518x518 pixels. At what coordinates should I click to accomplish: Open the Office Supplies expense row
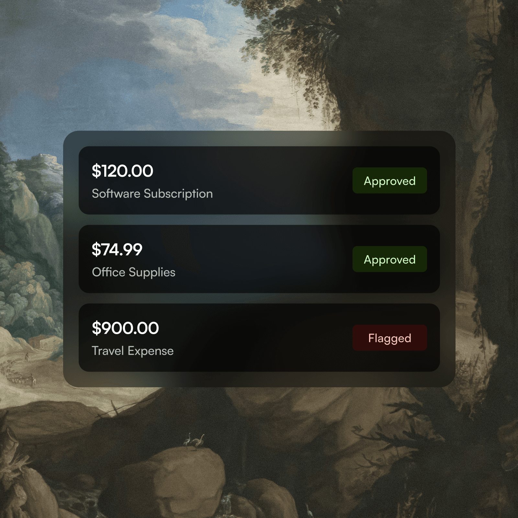(x=259, y=259)
